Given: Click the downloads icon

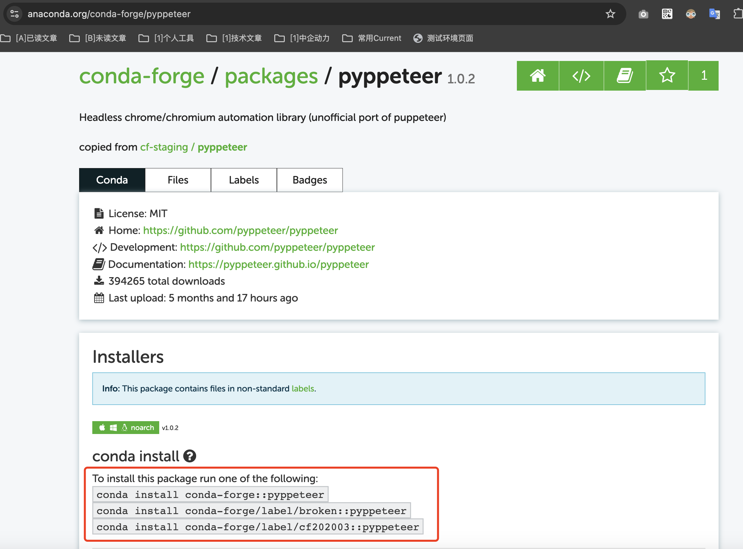Looking at the screenshot, I should click(x=99, y=281).
